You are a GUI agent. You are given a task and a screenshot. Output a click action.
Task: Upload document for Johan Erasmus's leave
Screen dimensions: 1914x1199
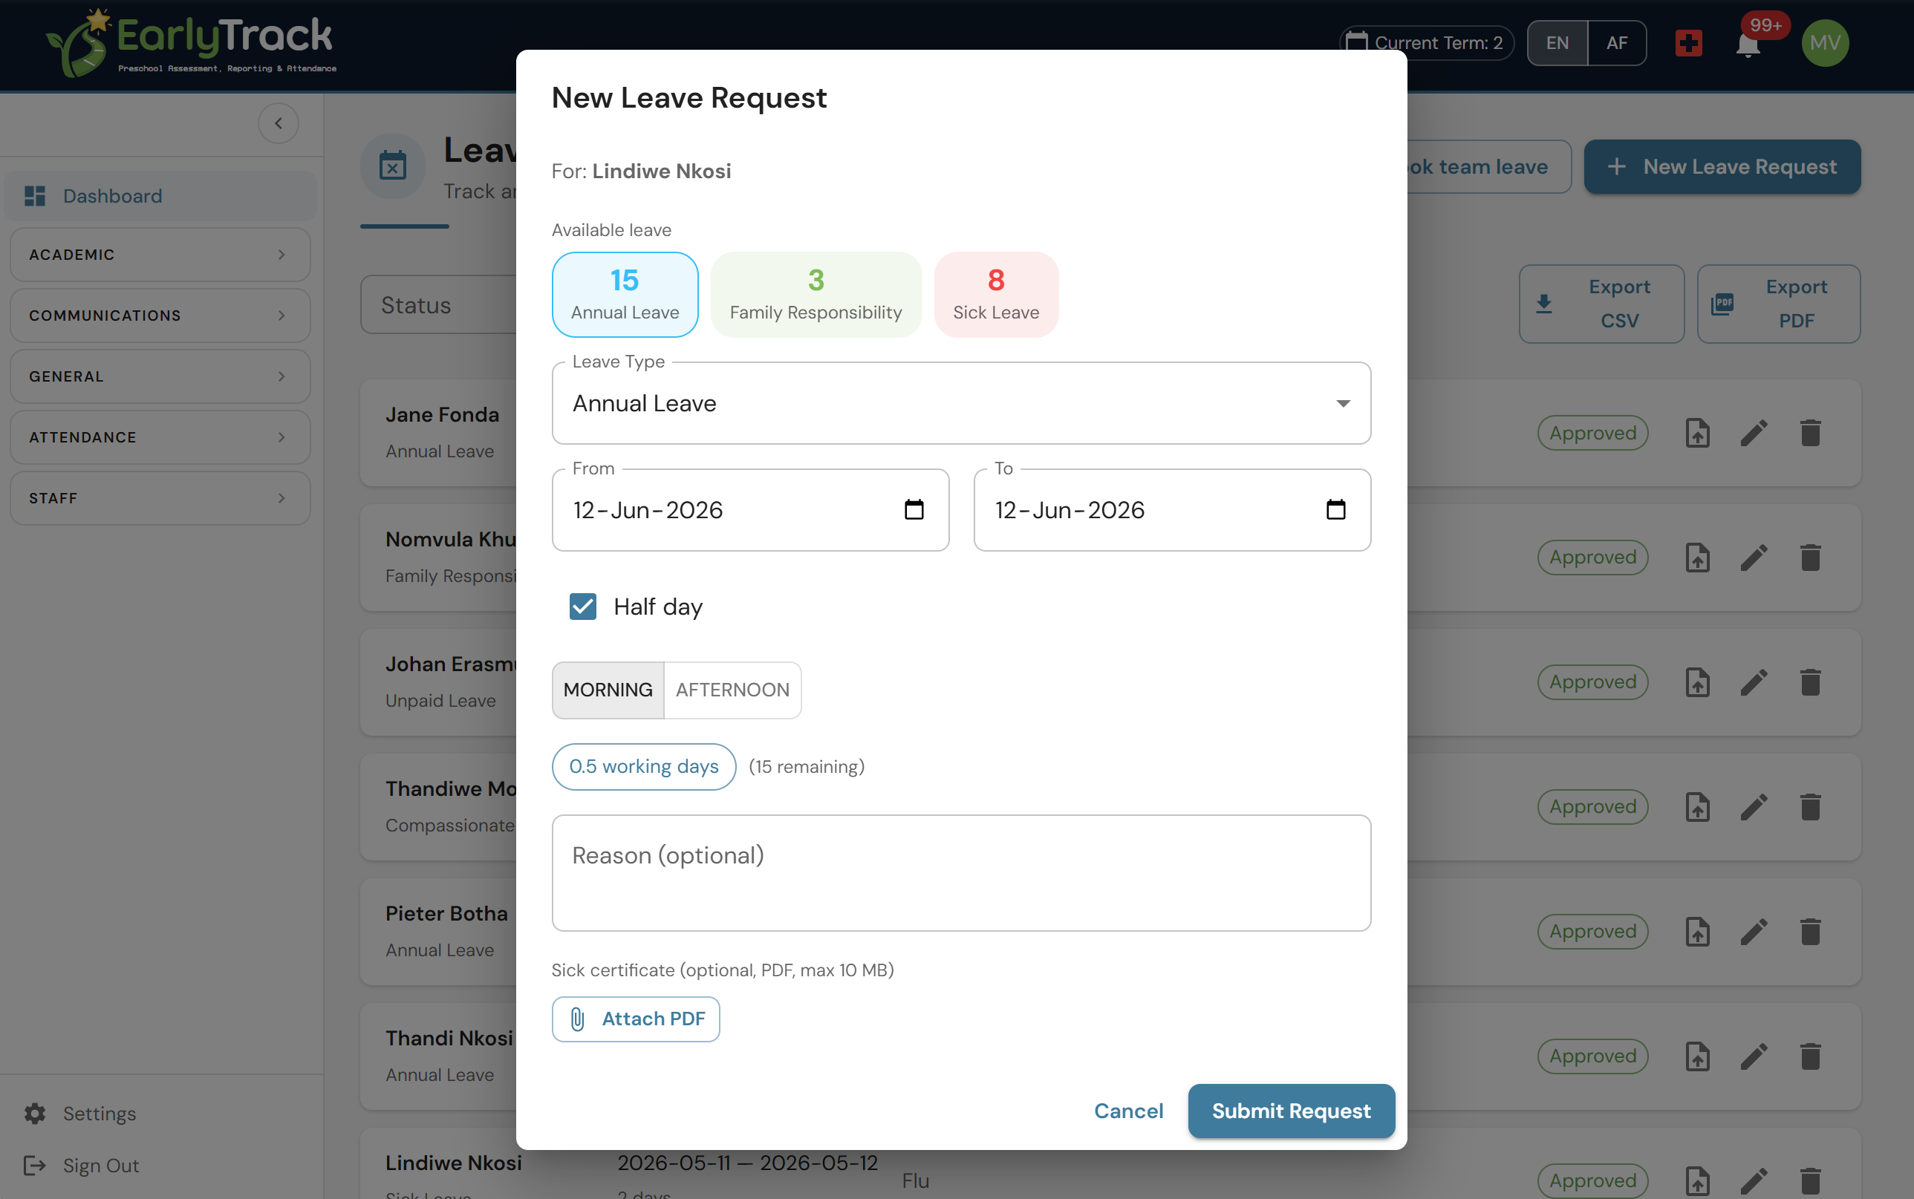(1697, 682)
